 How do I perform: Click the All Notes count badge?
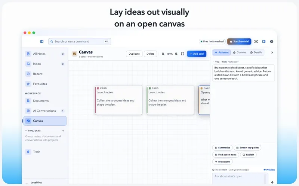click(x=62, y=54)
